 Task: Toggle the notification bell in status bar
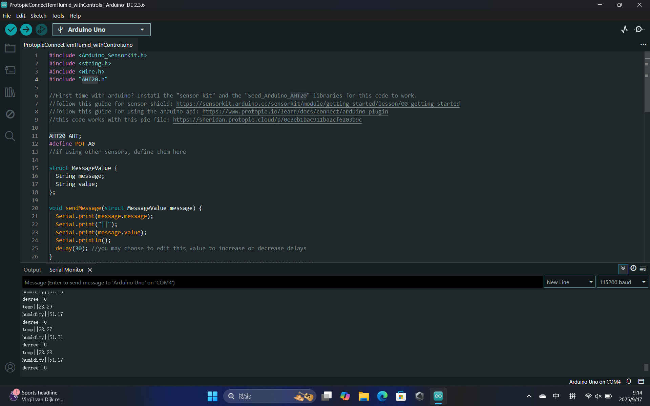tap(628, 381)
